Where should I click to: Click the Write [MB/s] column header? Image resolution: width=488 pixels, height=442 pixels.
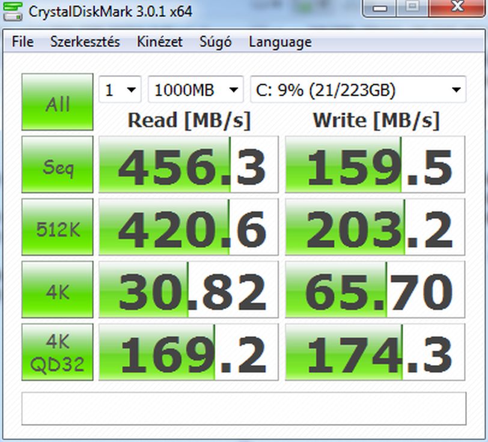[x=376, y=121]
